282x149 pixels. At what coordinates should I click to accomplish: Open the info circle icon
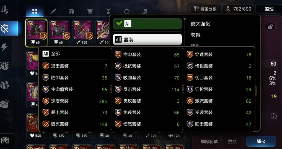point(274,116)
